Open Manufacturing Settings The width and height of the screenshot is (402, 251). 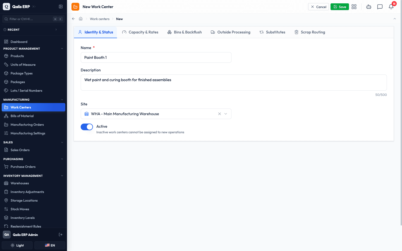point(33,133)
